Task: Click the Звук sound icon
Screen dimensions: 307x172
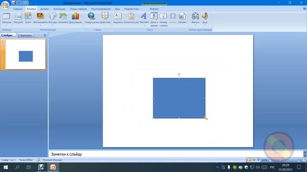Action: [205, 16]
